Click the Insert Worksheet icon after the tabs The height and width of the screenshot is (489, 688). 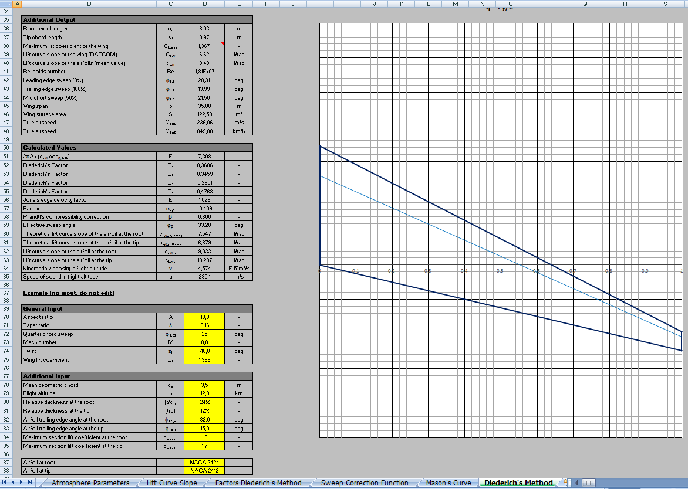click(x=566, y=483)
